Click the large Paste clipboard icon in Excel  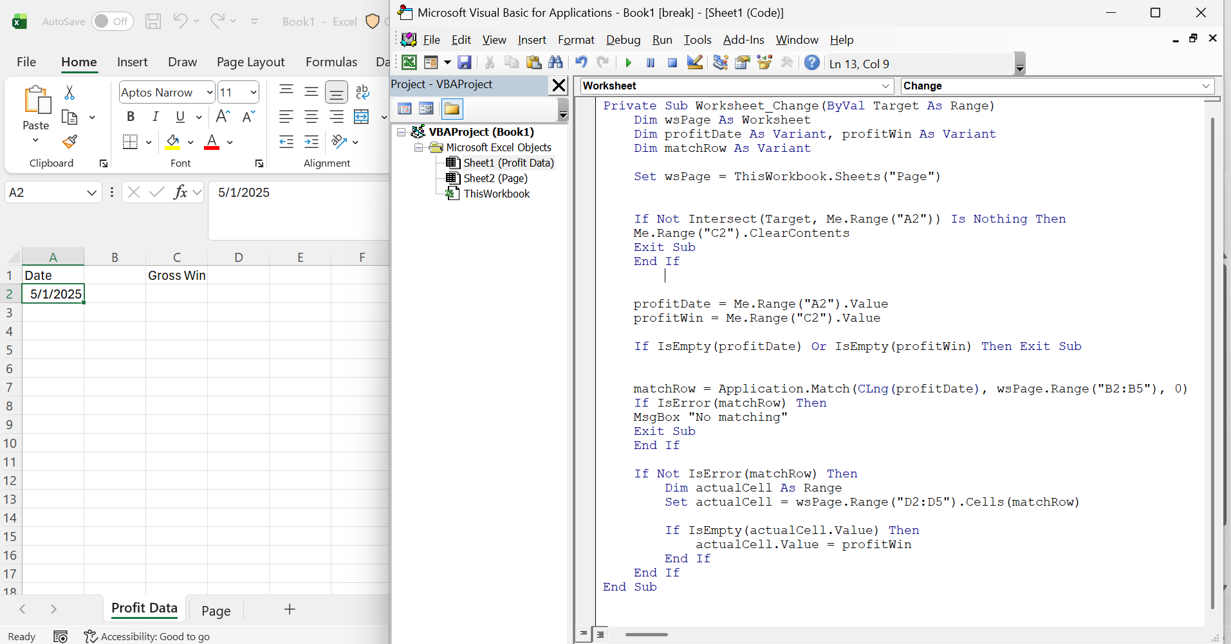coord(37,100)
